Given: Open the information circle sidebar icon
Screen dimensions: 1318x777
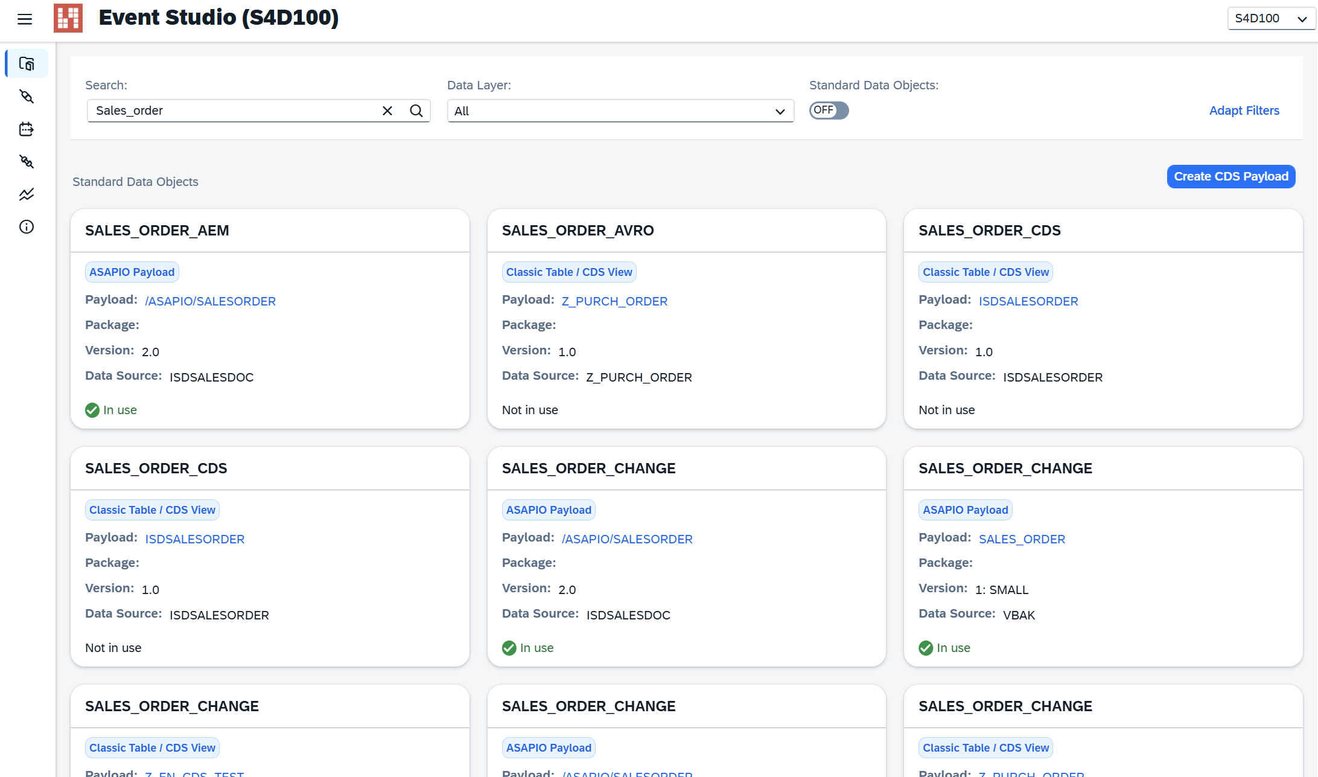Looking at the screenshot, I should [x=27, y=227].
